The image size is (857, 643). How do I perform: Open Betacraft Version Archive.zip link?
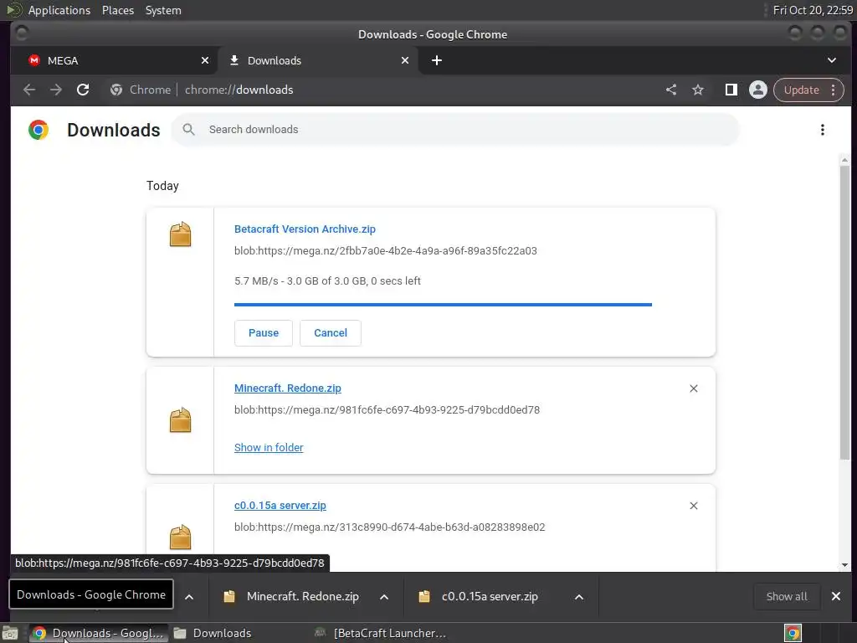coord(305,229)
